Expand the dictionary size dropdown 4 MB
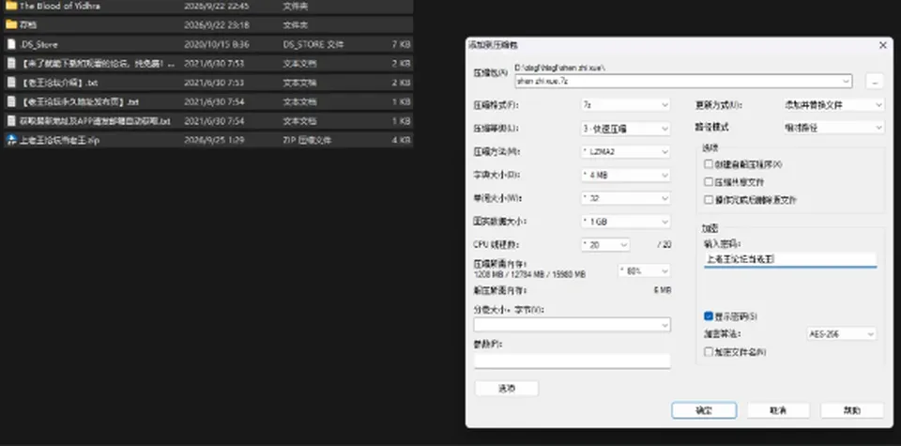 click(625, 176)
